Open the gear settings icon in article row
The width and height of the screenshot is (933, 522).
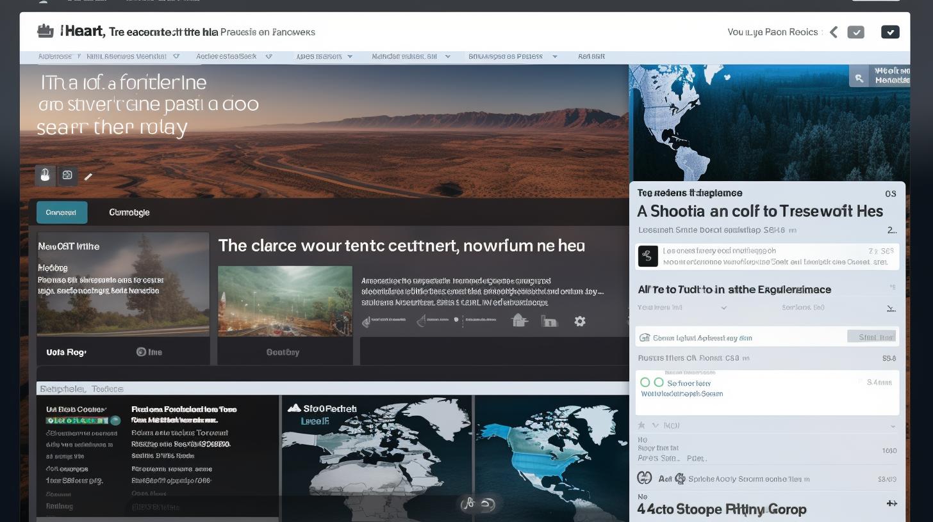(580, 321)
